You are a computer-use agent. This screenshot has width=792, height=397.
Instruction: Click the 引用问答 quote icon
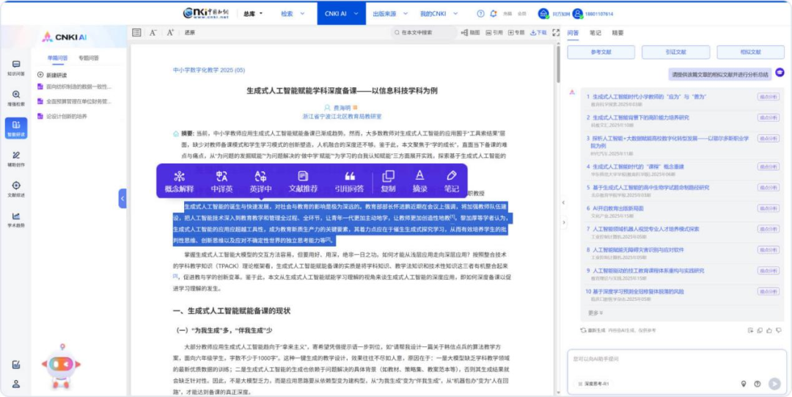[350, 176]
